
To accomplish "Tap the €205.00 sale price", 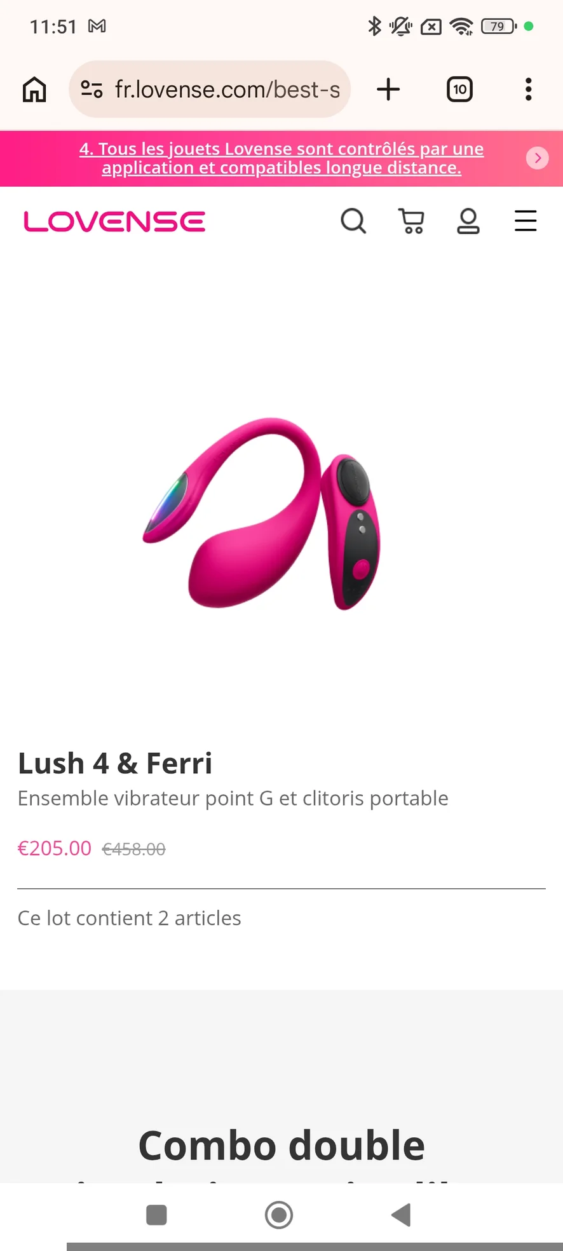I will (55, 848).
